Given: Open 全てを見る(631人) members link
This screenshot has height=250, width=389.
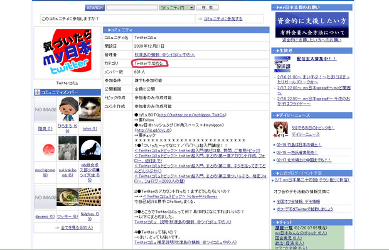Looking at the screenshot, I should pos(77,227).
